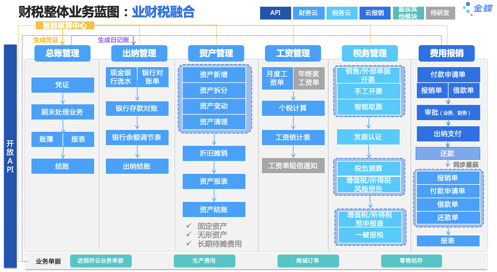Click the down arrow below 凭证 box
The height and width of the screenshot is (272, 497).
tap(63, 98)
